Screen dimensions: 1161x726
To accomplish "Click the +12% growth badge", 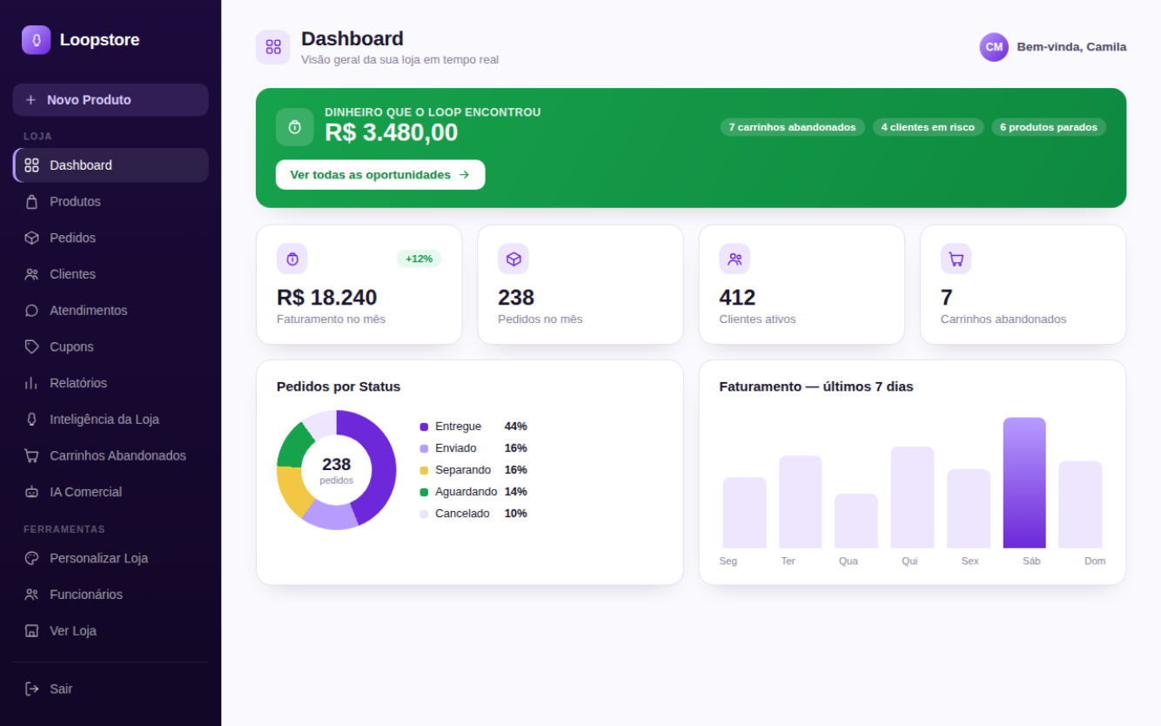I will click(419, 259).
